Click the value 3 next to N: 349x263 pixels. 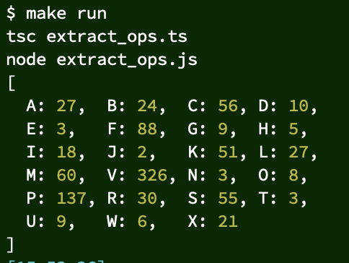click(223, 175)
